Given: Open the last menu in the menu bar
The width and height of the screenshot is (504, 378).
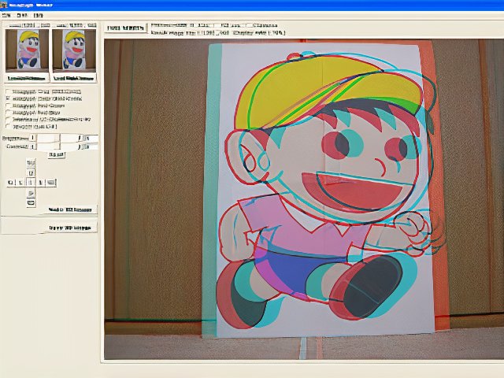Looking at the screenshot, I should (39, 15).
